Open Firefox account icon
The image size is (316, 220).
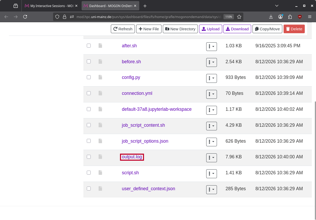(280, 17)
